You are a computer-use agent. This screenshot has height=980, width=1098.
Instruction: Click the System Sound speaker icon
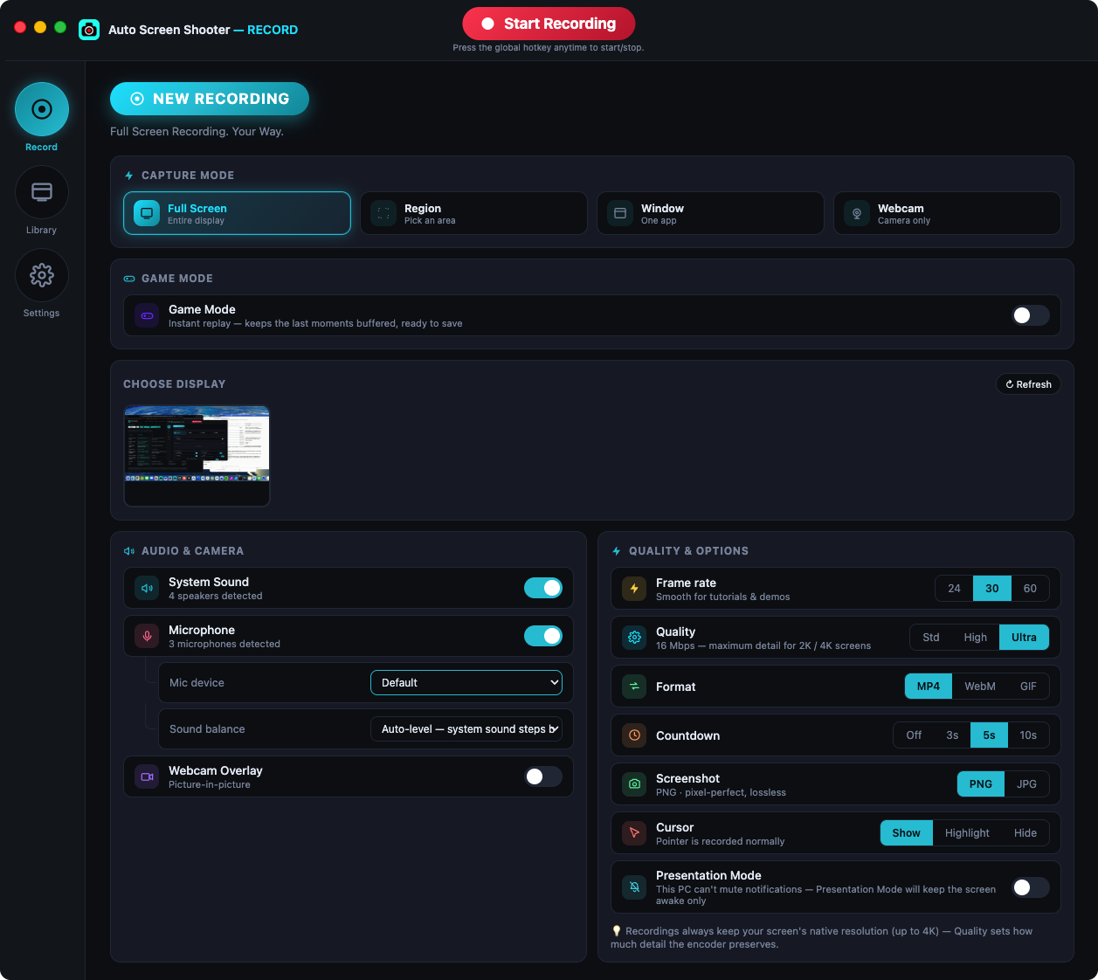tap(147, 588)
